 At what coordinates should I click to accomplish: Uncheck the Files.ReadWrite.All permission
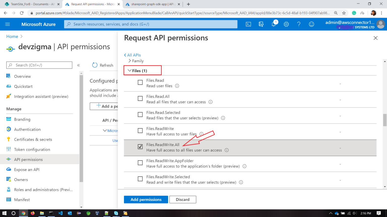click(140, 147)
